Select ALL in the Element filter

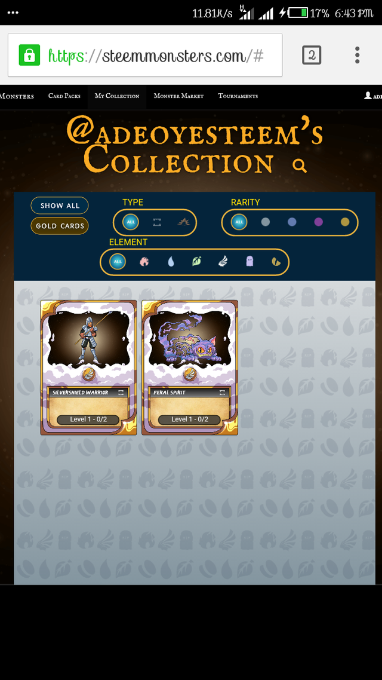point(118,262)
